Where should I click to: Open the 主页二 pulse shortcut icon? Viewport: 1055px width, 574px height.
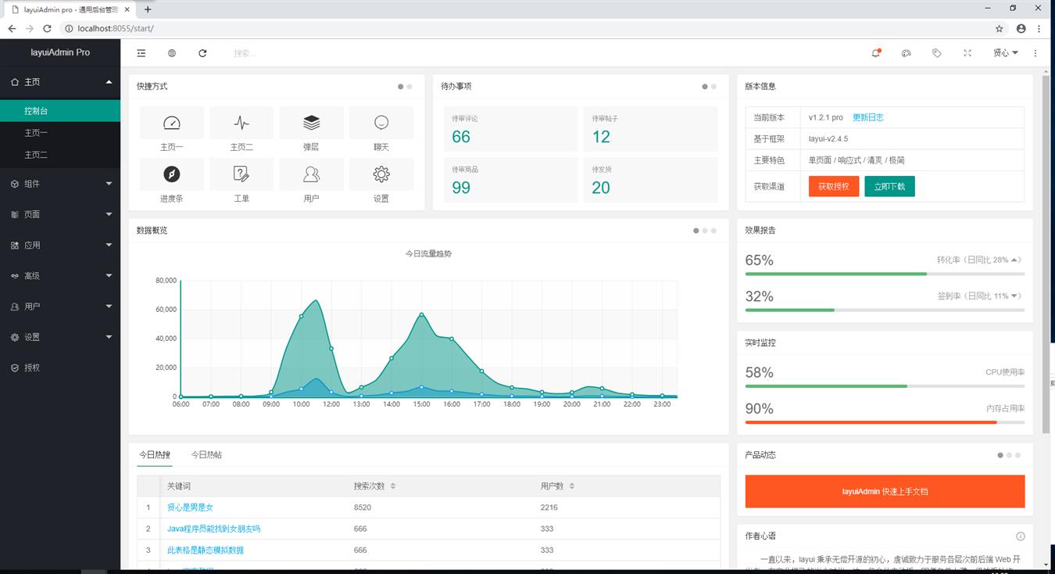[x=241, y=123]
